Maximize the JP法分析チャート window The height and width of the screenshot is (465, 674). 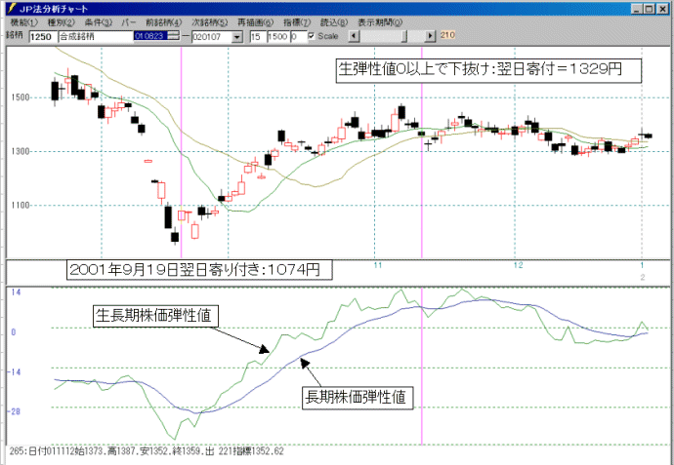649,9
